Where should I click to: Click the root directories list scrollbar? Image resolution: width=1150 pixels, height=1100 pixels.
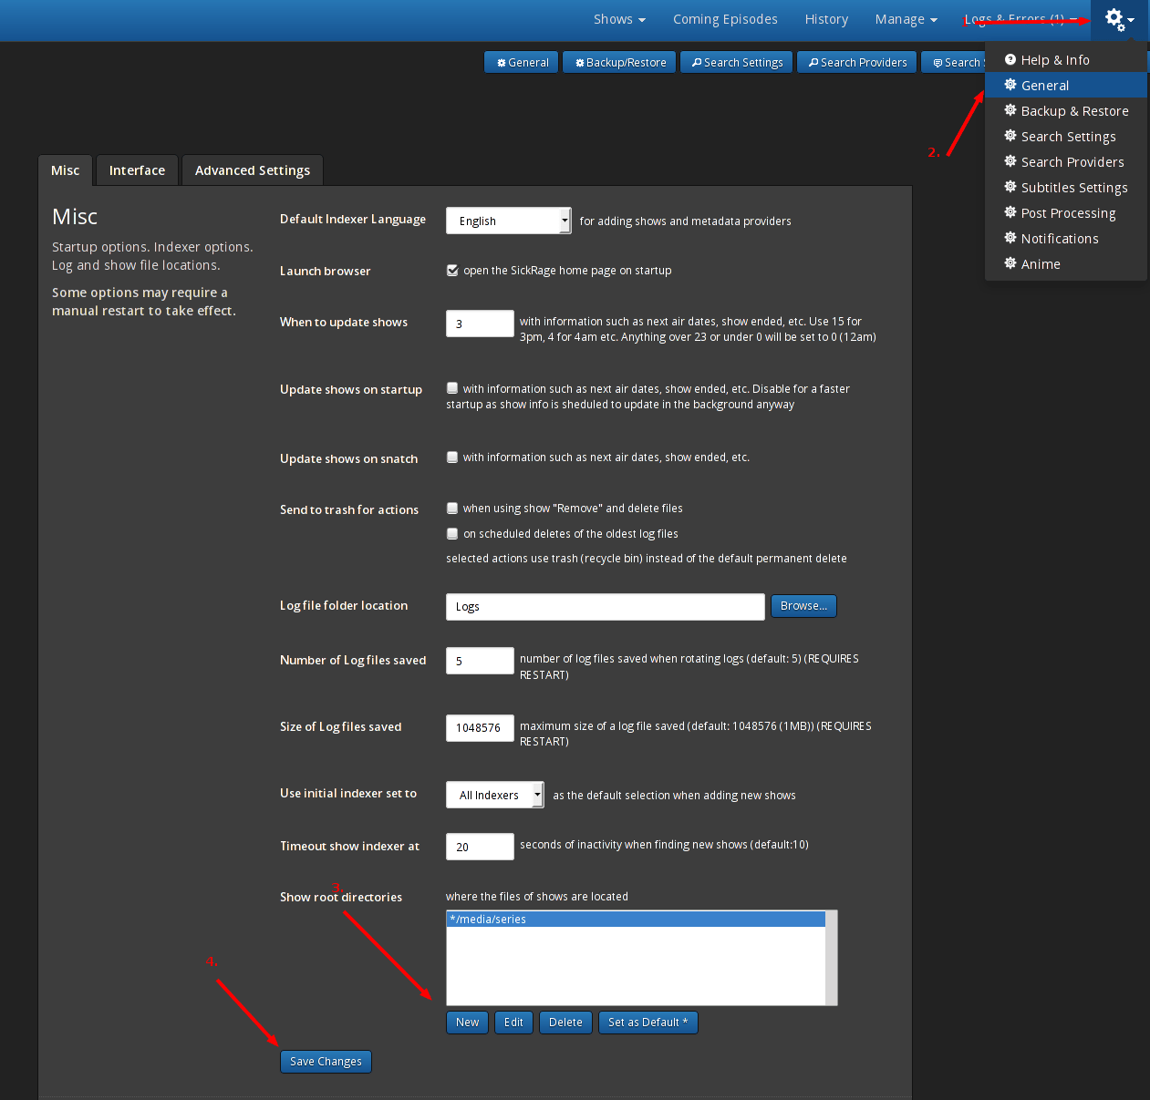click(831, 958)
